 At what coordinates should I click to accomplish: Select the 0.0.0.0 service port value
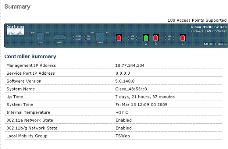pos(123,74)
